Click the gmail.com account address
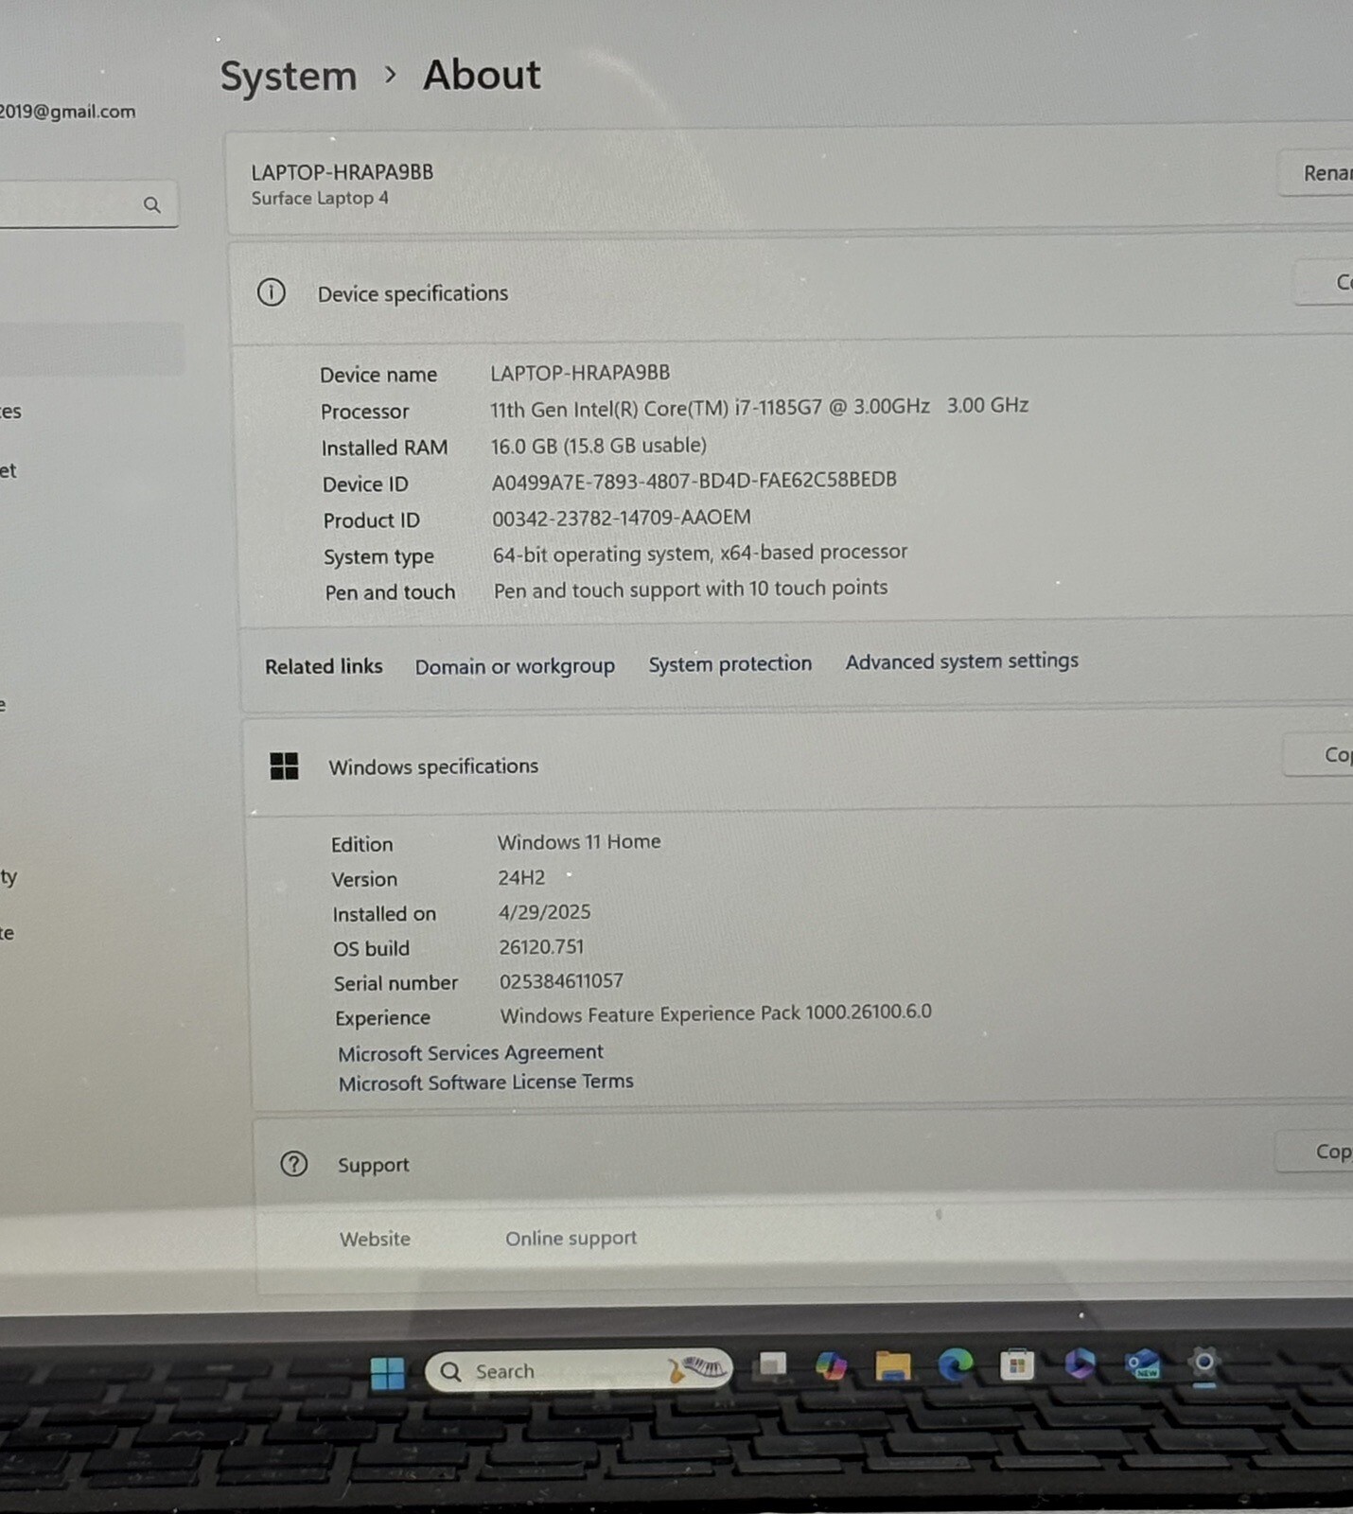1353x1514 pixels. pos(67,112)
